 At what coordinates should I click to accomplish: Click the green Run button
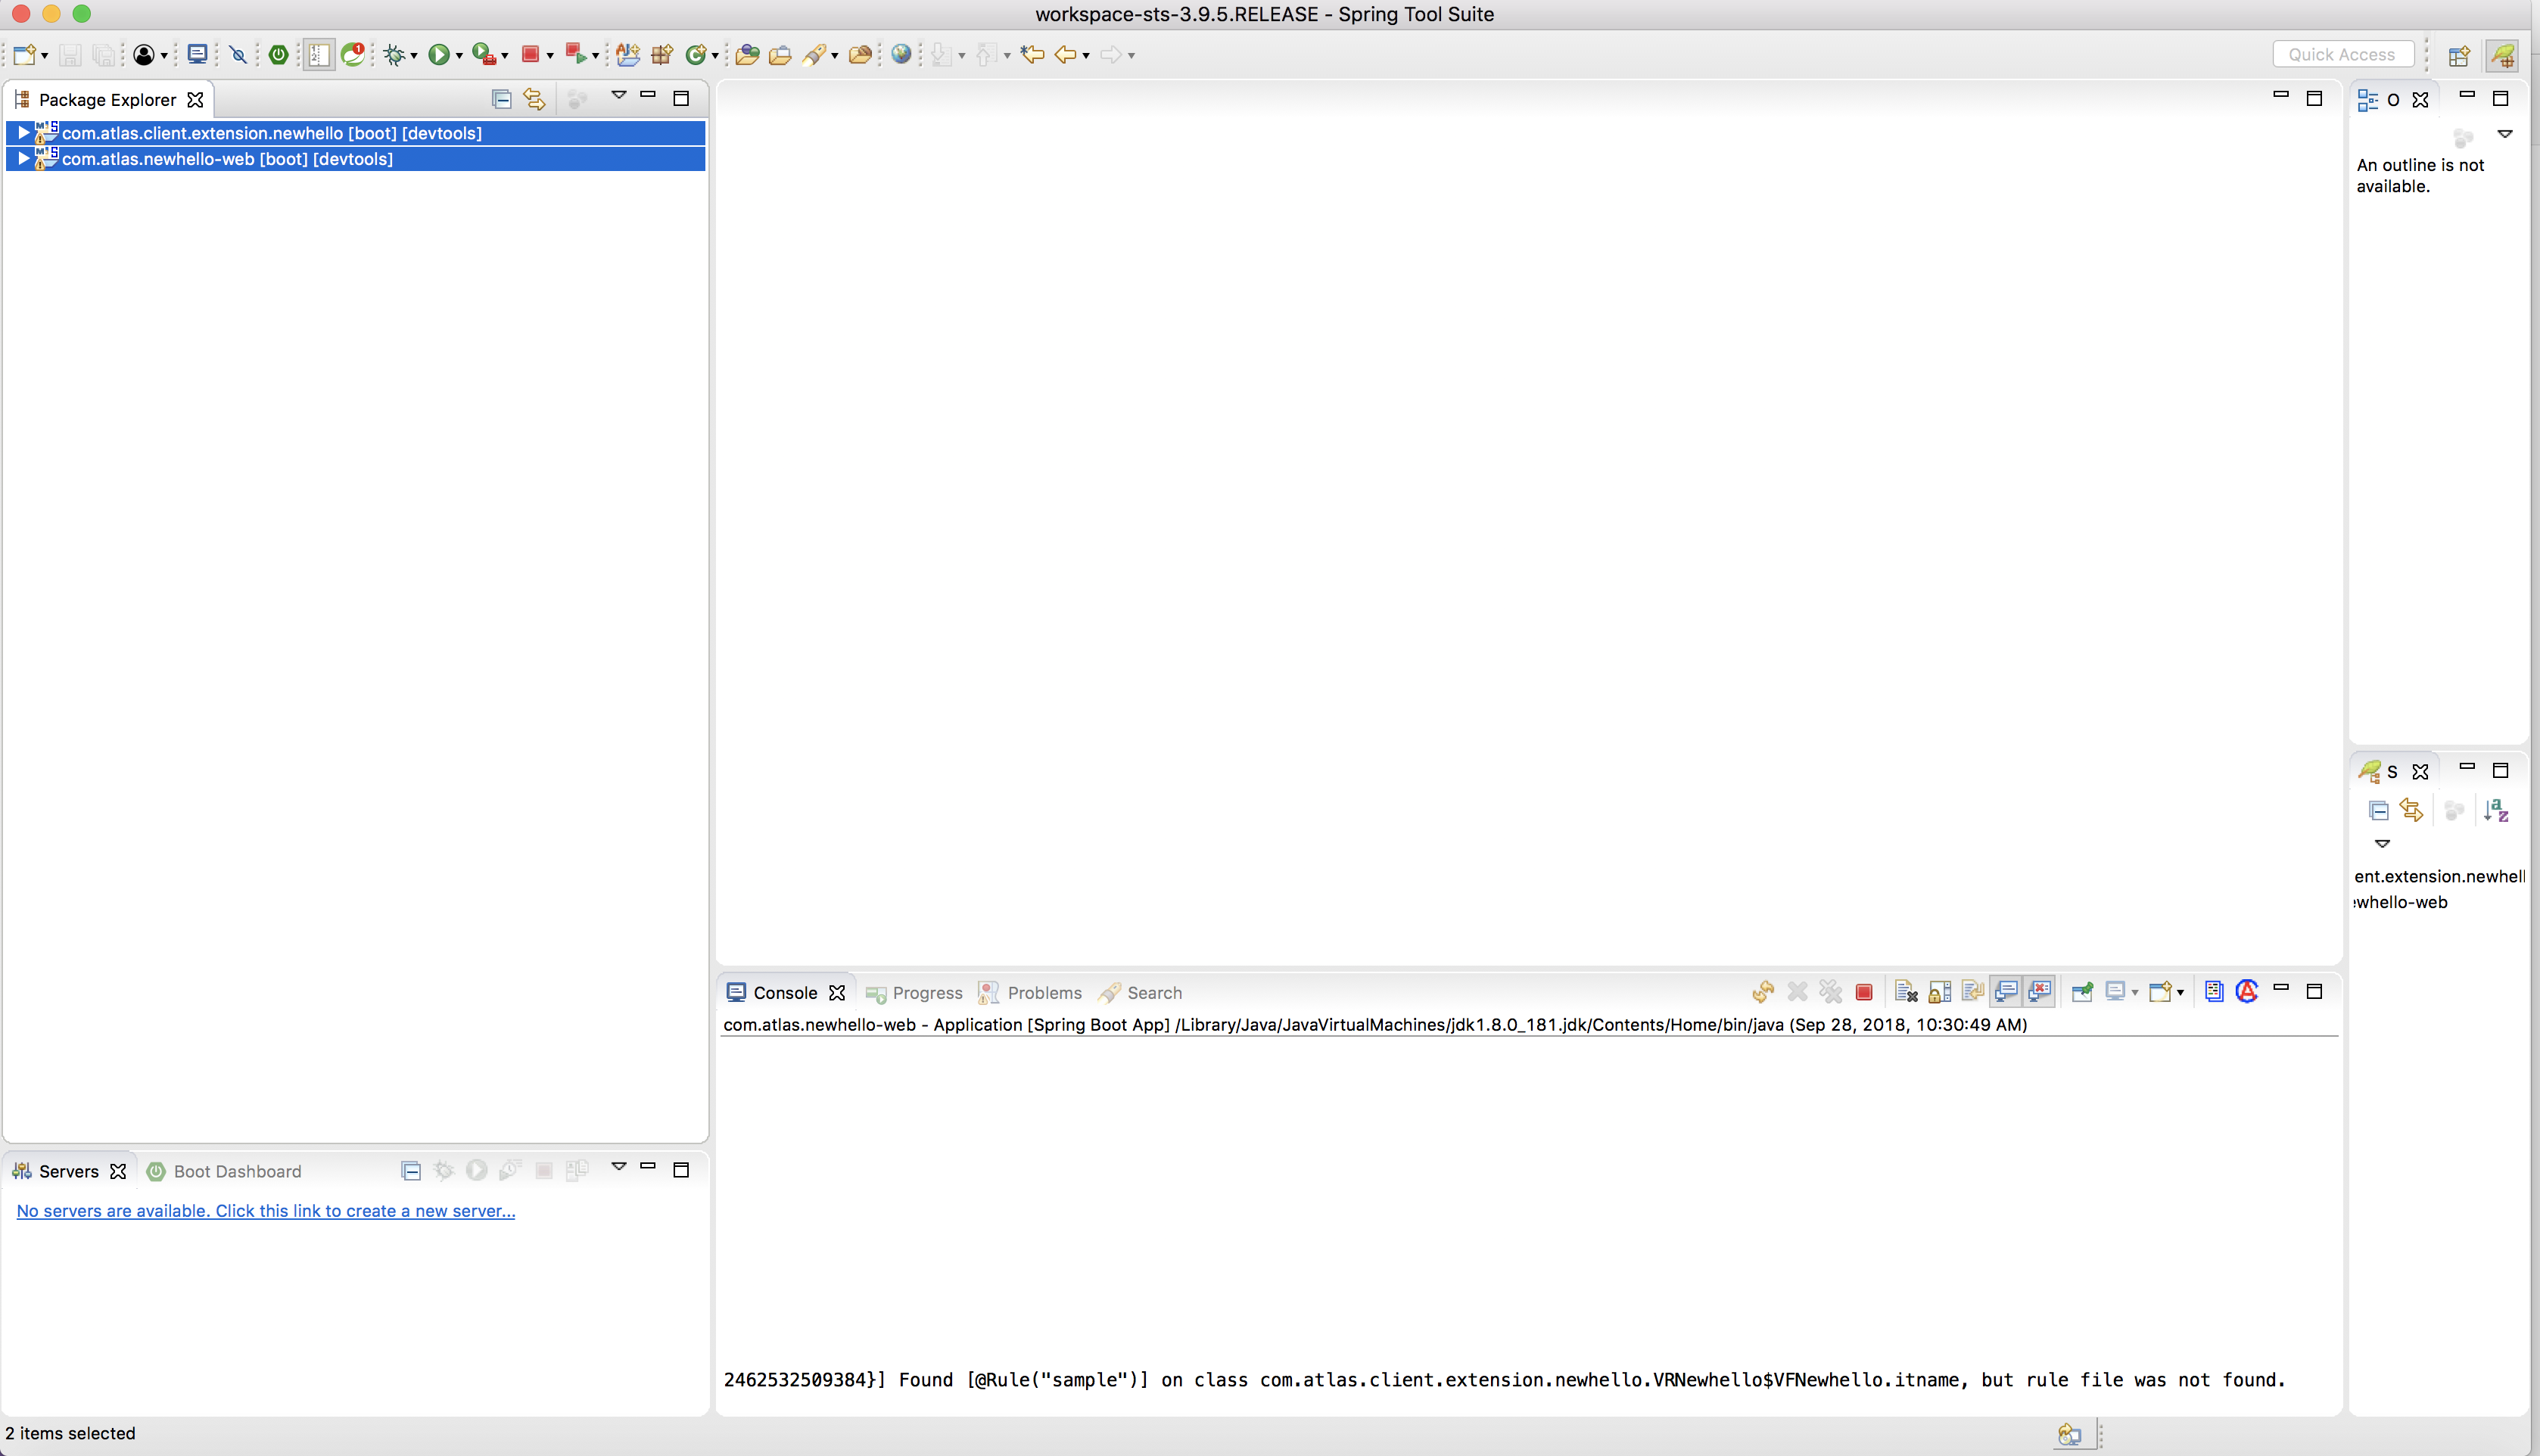[x=438, y=55]
